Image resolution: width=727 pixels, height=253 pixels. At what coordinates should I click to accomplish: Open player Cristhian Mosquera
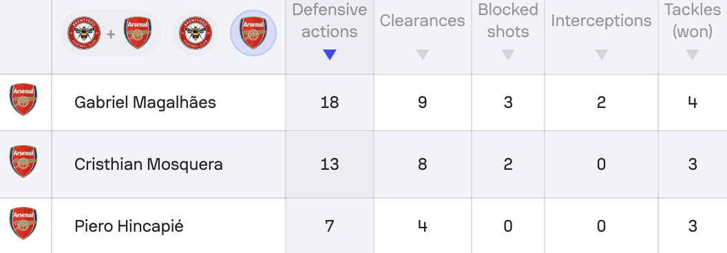(x=149, y=164)
